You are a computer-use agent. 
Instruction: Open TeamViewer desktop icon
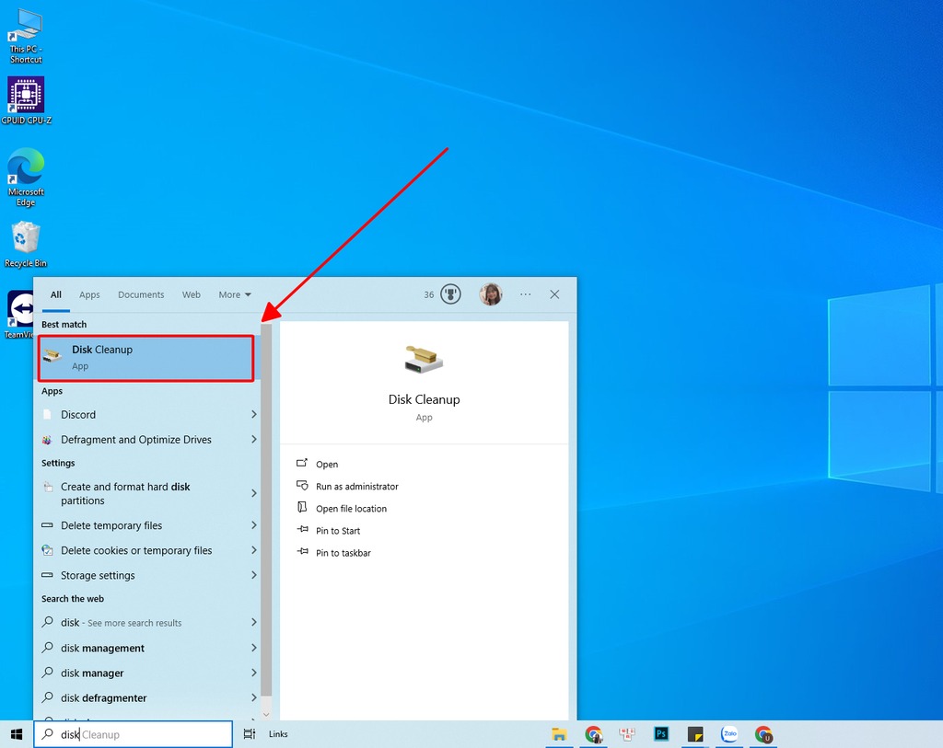point(20,315)
